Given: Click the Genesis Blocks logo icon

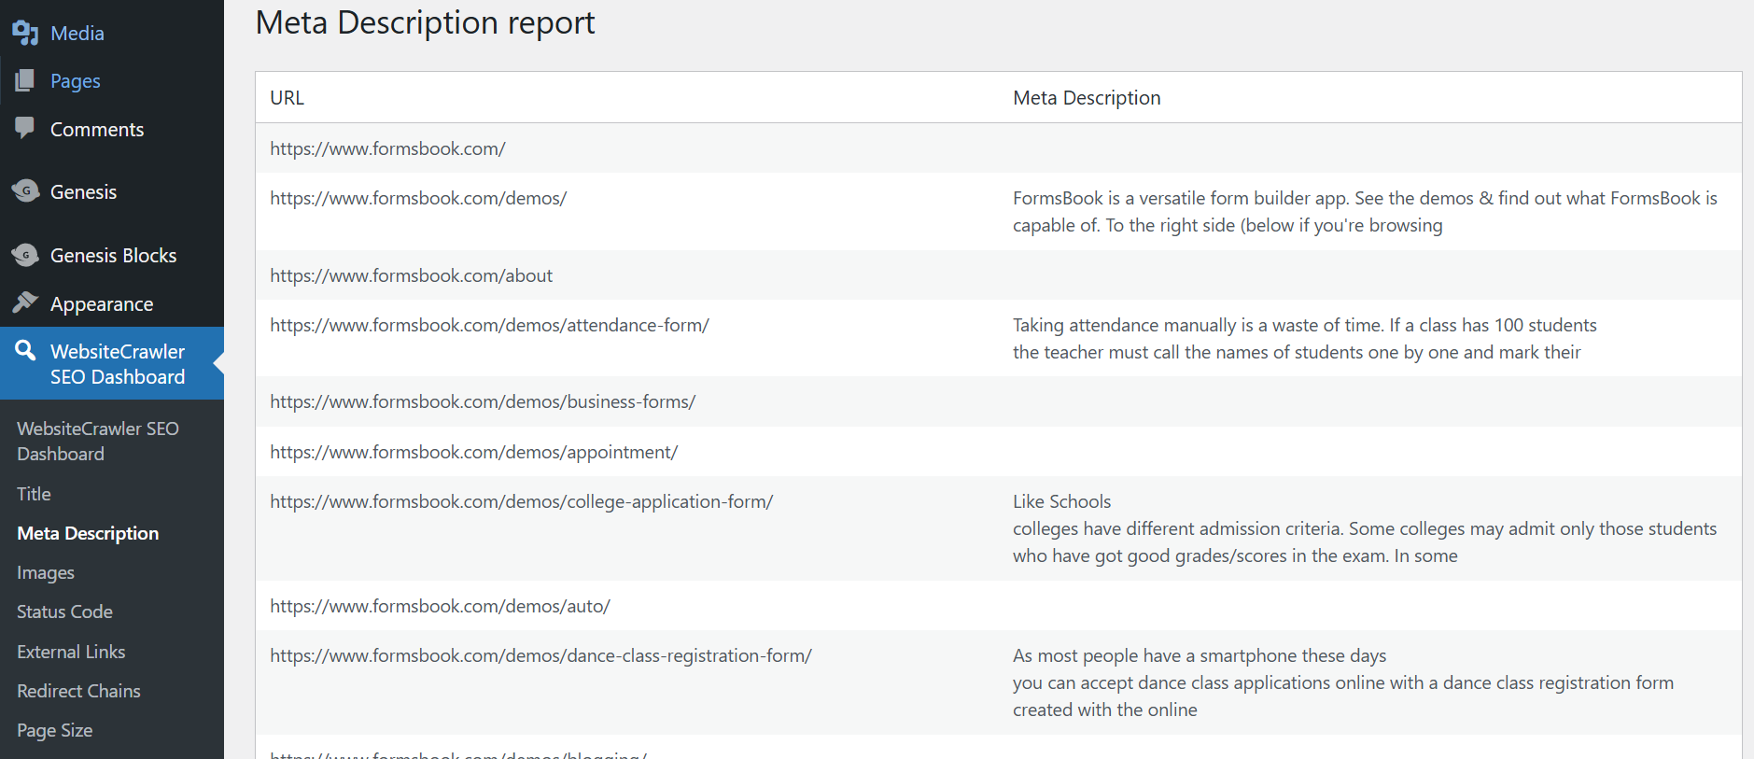Looking at the screenshot, I should 25,255.
